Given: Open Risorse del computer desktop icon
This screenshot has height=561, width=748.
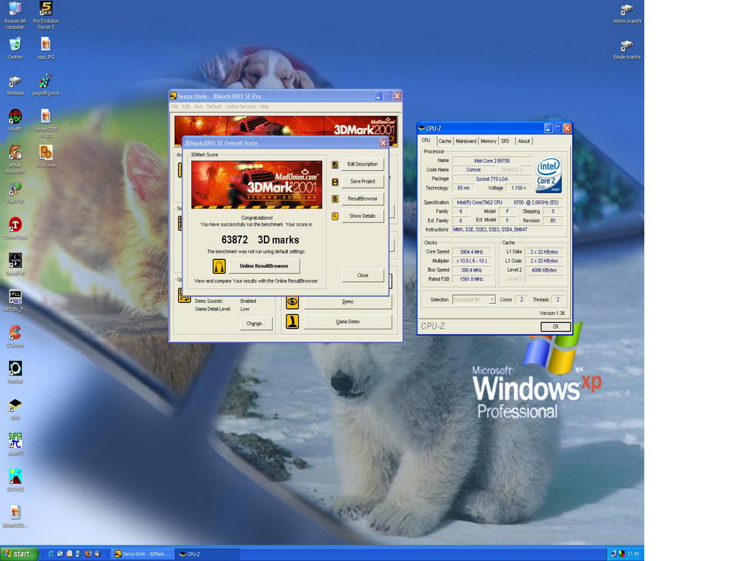Looking at the screenshot, I should (x=15, y=15).
